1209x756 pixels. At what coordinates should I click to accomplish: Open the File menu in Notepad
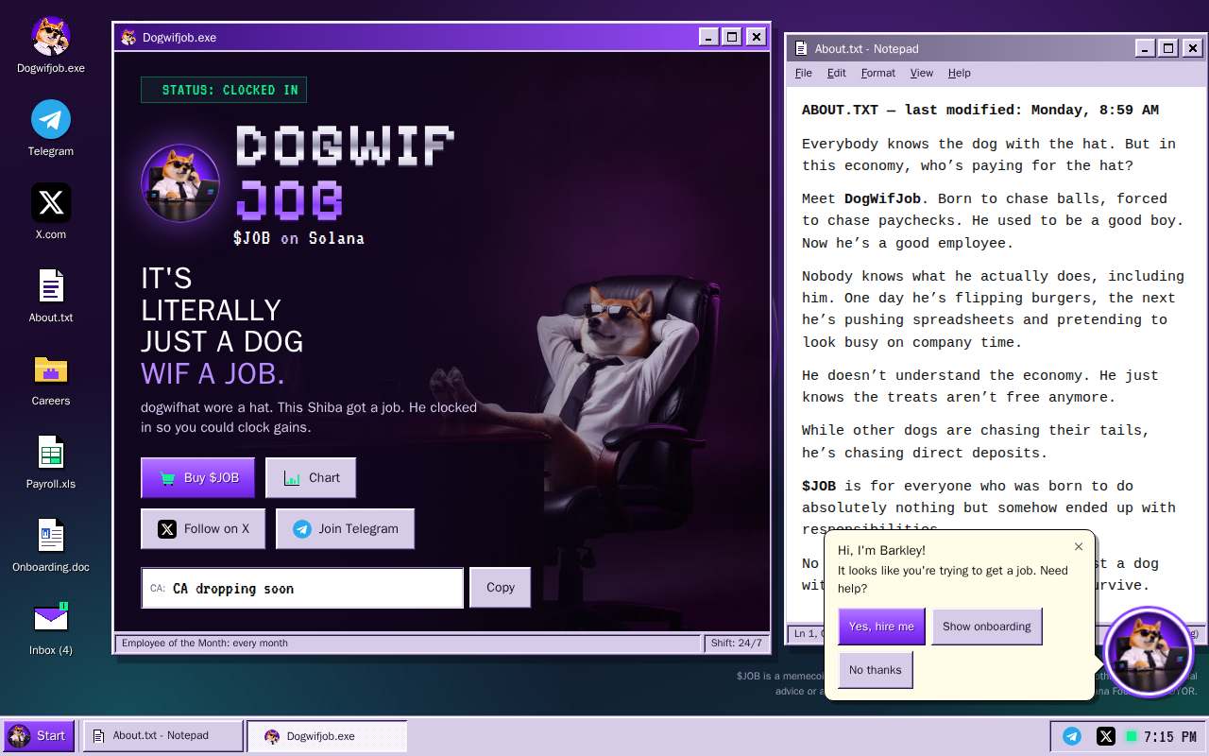click(x=804, y=73)
